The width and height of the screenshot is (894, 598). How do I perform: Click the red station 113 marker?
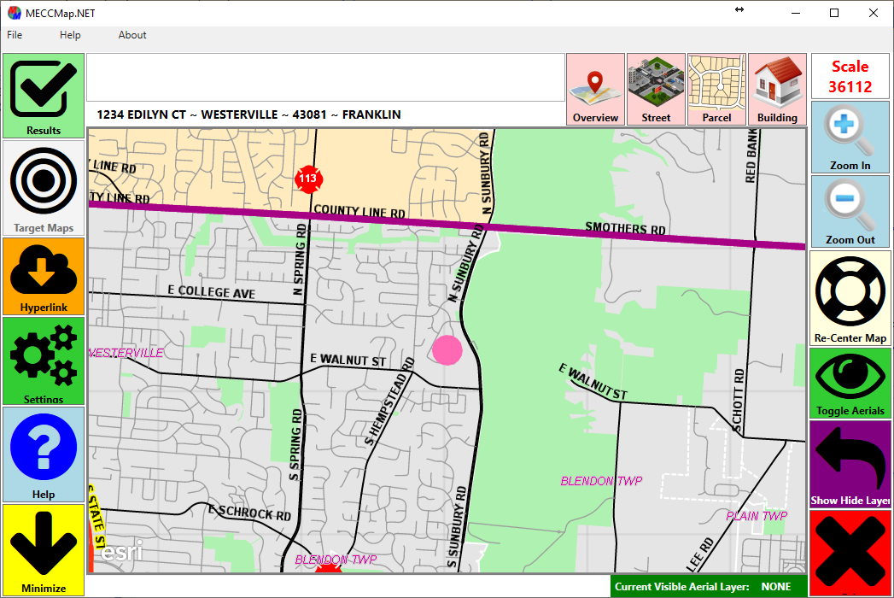click(x=307, y=179)
